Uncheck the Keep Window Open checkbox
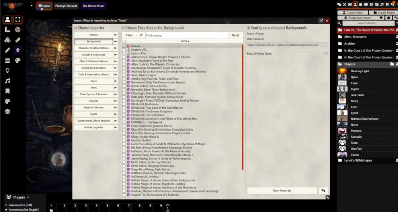The width and height of the screenshot is (398, 212). coord(326,54)
